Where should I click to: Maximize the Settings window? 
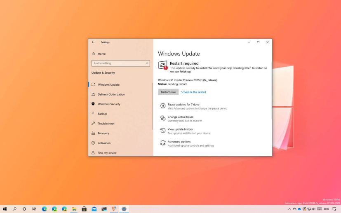[258, 42]
